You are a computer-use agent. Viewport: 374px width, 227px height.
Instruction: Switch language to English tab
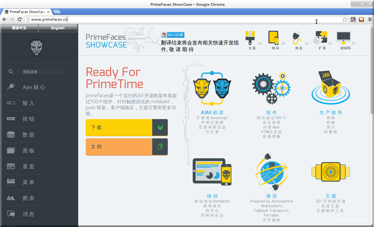(58, 28)
